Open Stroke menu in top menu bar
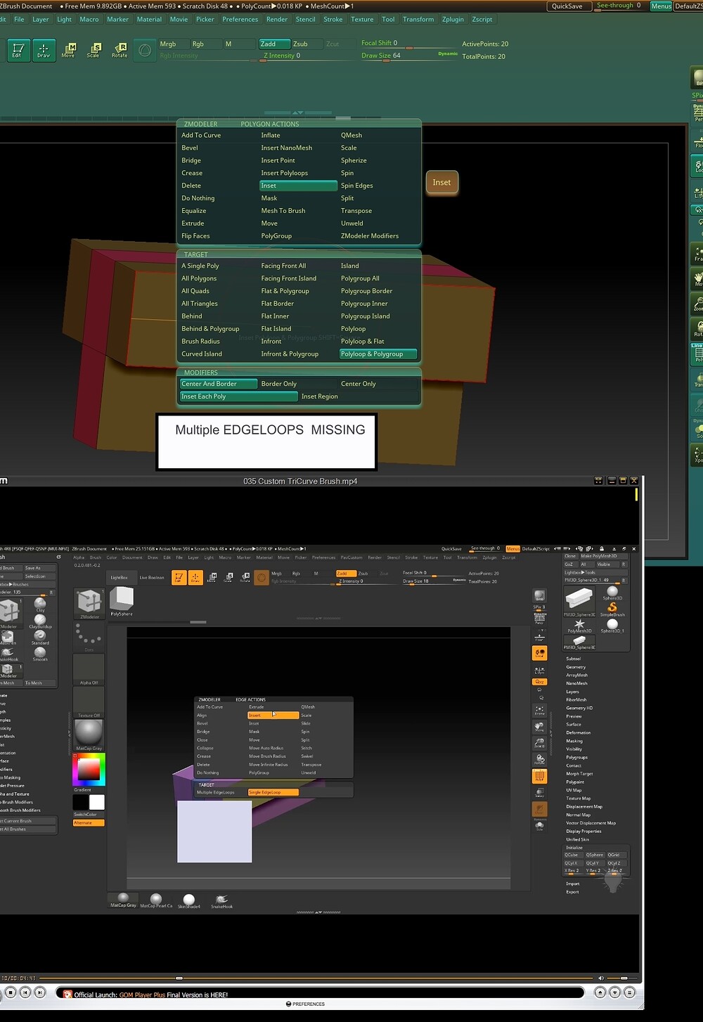Image resolution: width=703 pixels, height=1022 pixels. tap(333, 19)
